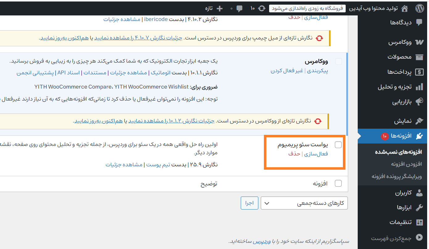Click the Analytics bar chart icon
The image size is (429, 249).
[419, 87]
